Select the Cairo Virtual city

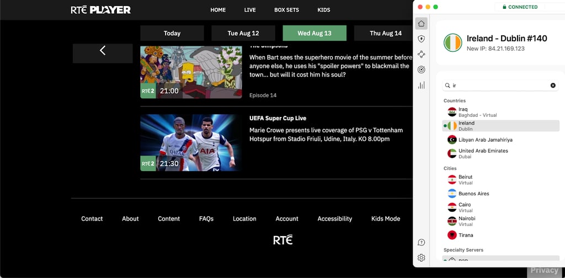501,207
